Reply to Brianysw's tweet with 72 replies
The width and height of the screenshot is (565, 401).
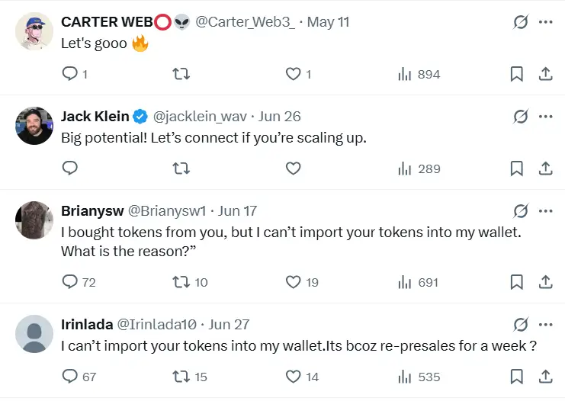pyautogui.click(x=70, y=282)
